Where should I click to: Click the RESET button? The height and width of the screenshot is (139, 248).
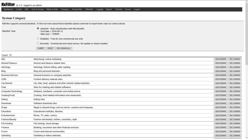(50, 48)
